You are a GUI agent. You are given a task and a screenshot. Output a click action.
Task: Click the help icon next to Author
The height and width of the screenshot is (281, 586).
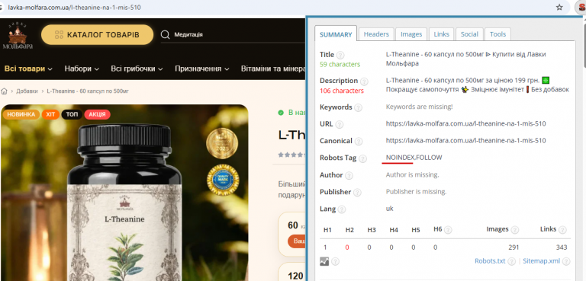tap(349, 175)
